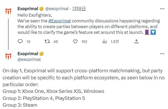This screenshot has height=109, width=168.
Task: Open more options menu on second tweet
Action: pos(162,54)
